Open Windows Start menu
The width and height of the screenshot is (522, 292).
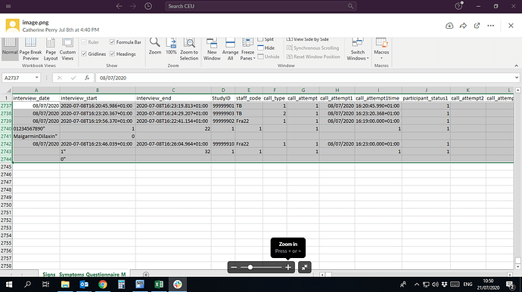tap(9, 284)
